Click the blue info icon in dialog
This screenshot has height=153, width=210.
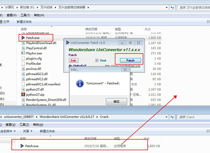tap(79, 84)
